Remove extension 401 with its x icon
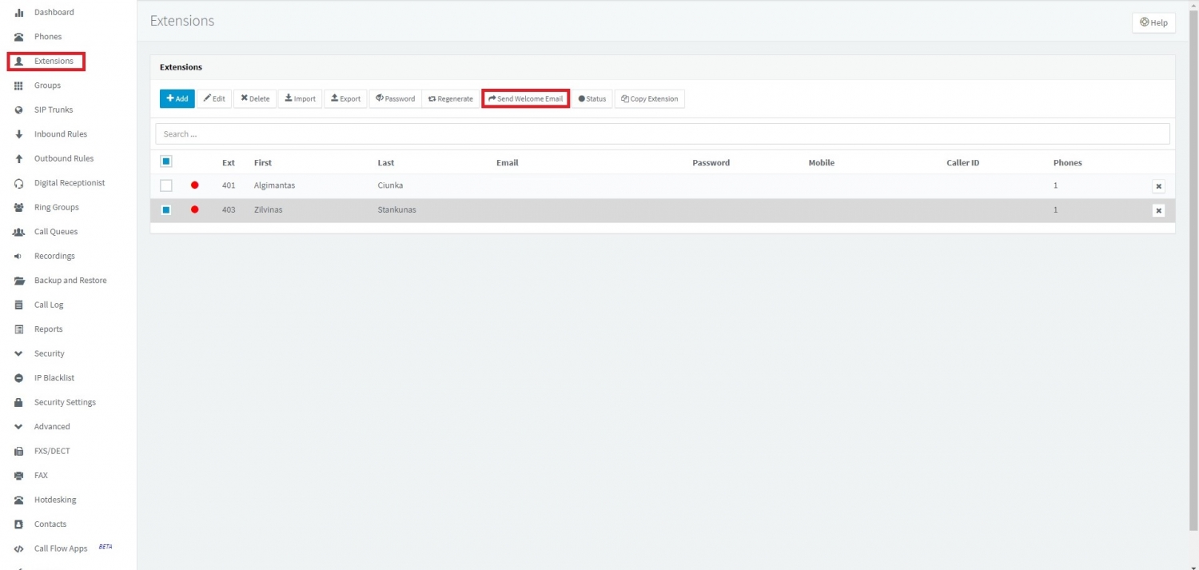The height and width of the screenshot is (570, 1199). point(1158,186)
